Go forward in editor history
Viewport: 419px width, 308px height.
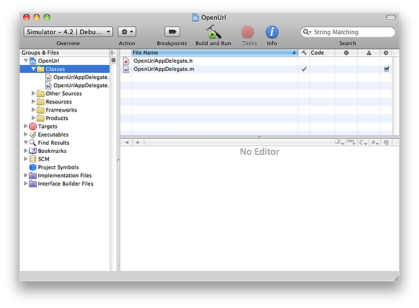pyautogui.click(x=138, y=142)
